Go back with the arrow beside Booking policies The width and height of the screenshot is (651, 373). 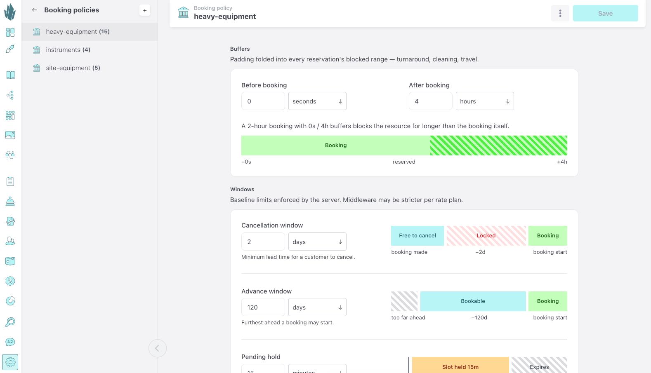click(x=35, y=10)
